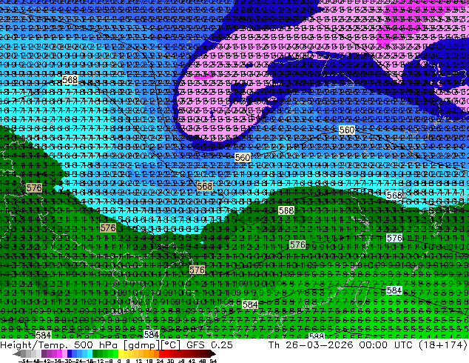Click the gray left arrow of the color scale

(x=17, y=353)
